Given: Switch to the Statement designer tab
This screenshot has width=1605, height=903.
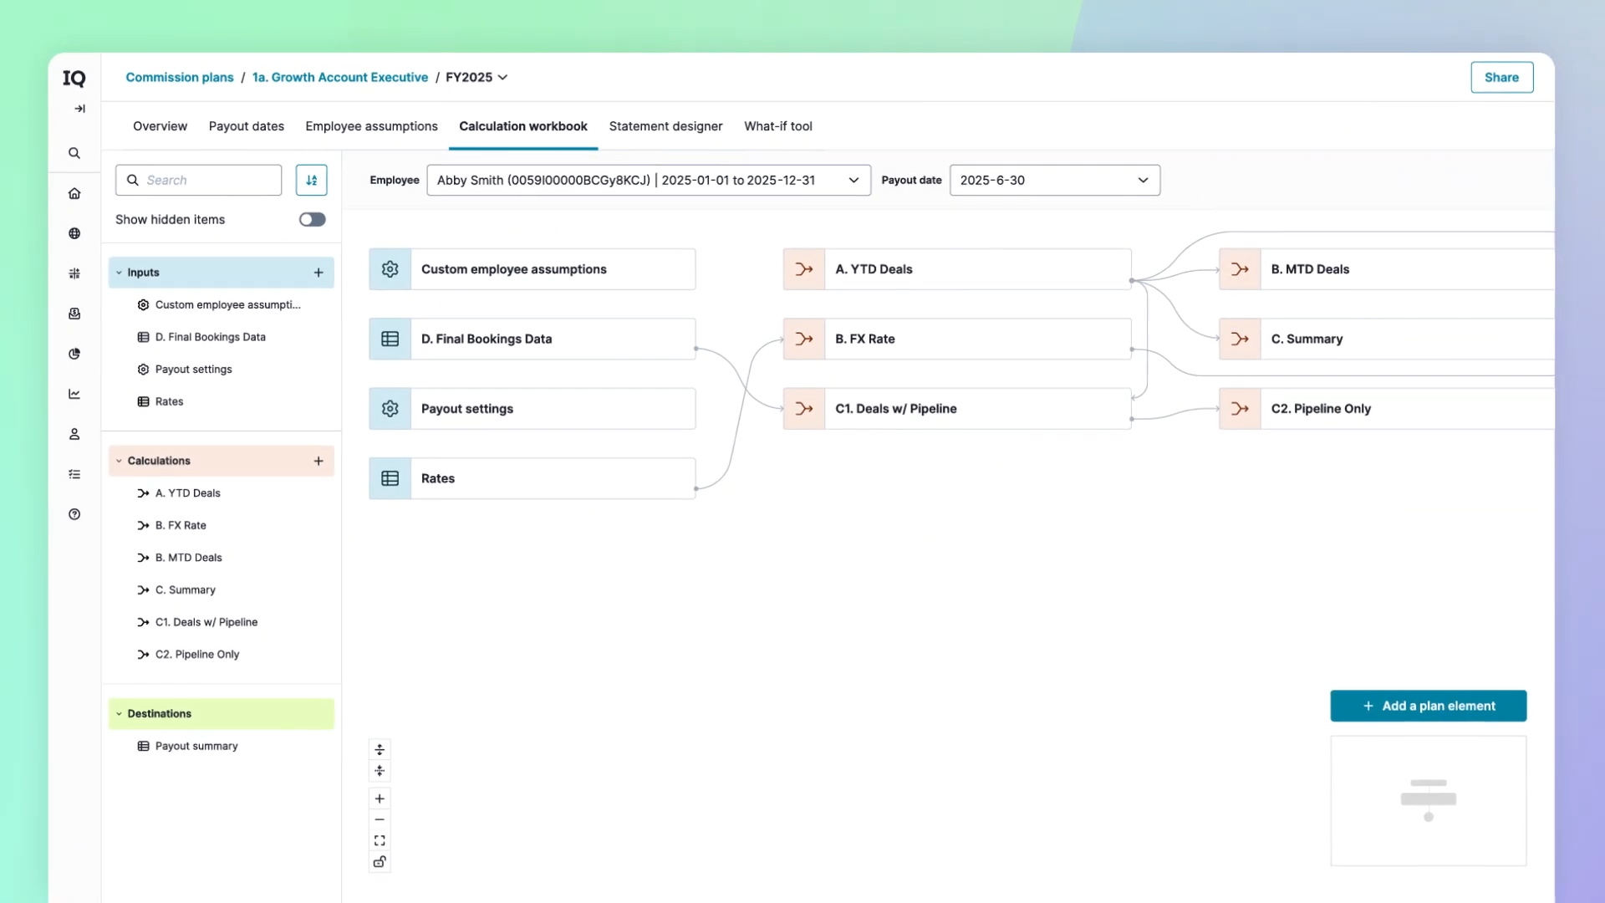Looking at the screenshot, I should [x=665, y=126].
